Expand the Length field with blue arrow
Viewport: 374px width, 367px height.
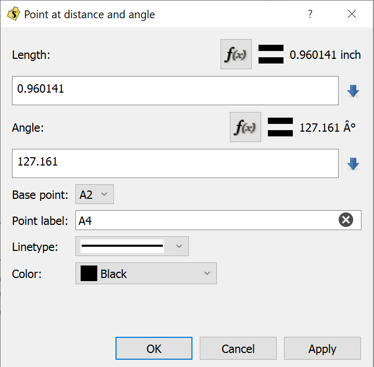pos(353,91)
